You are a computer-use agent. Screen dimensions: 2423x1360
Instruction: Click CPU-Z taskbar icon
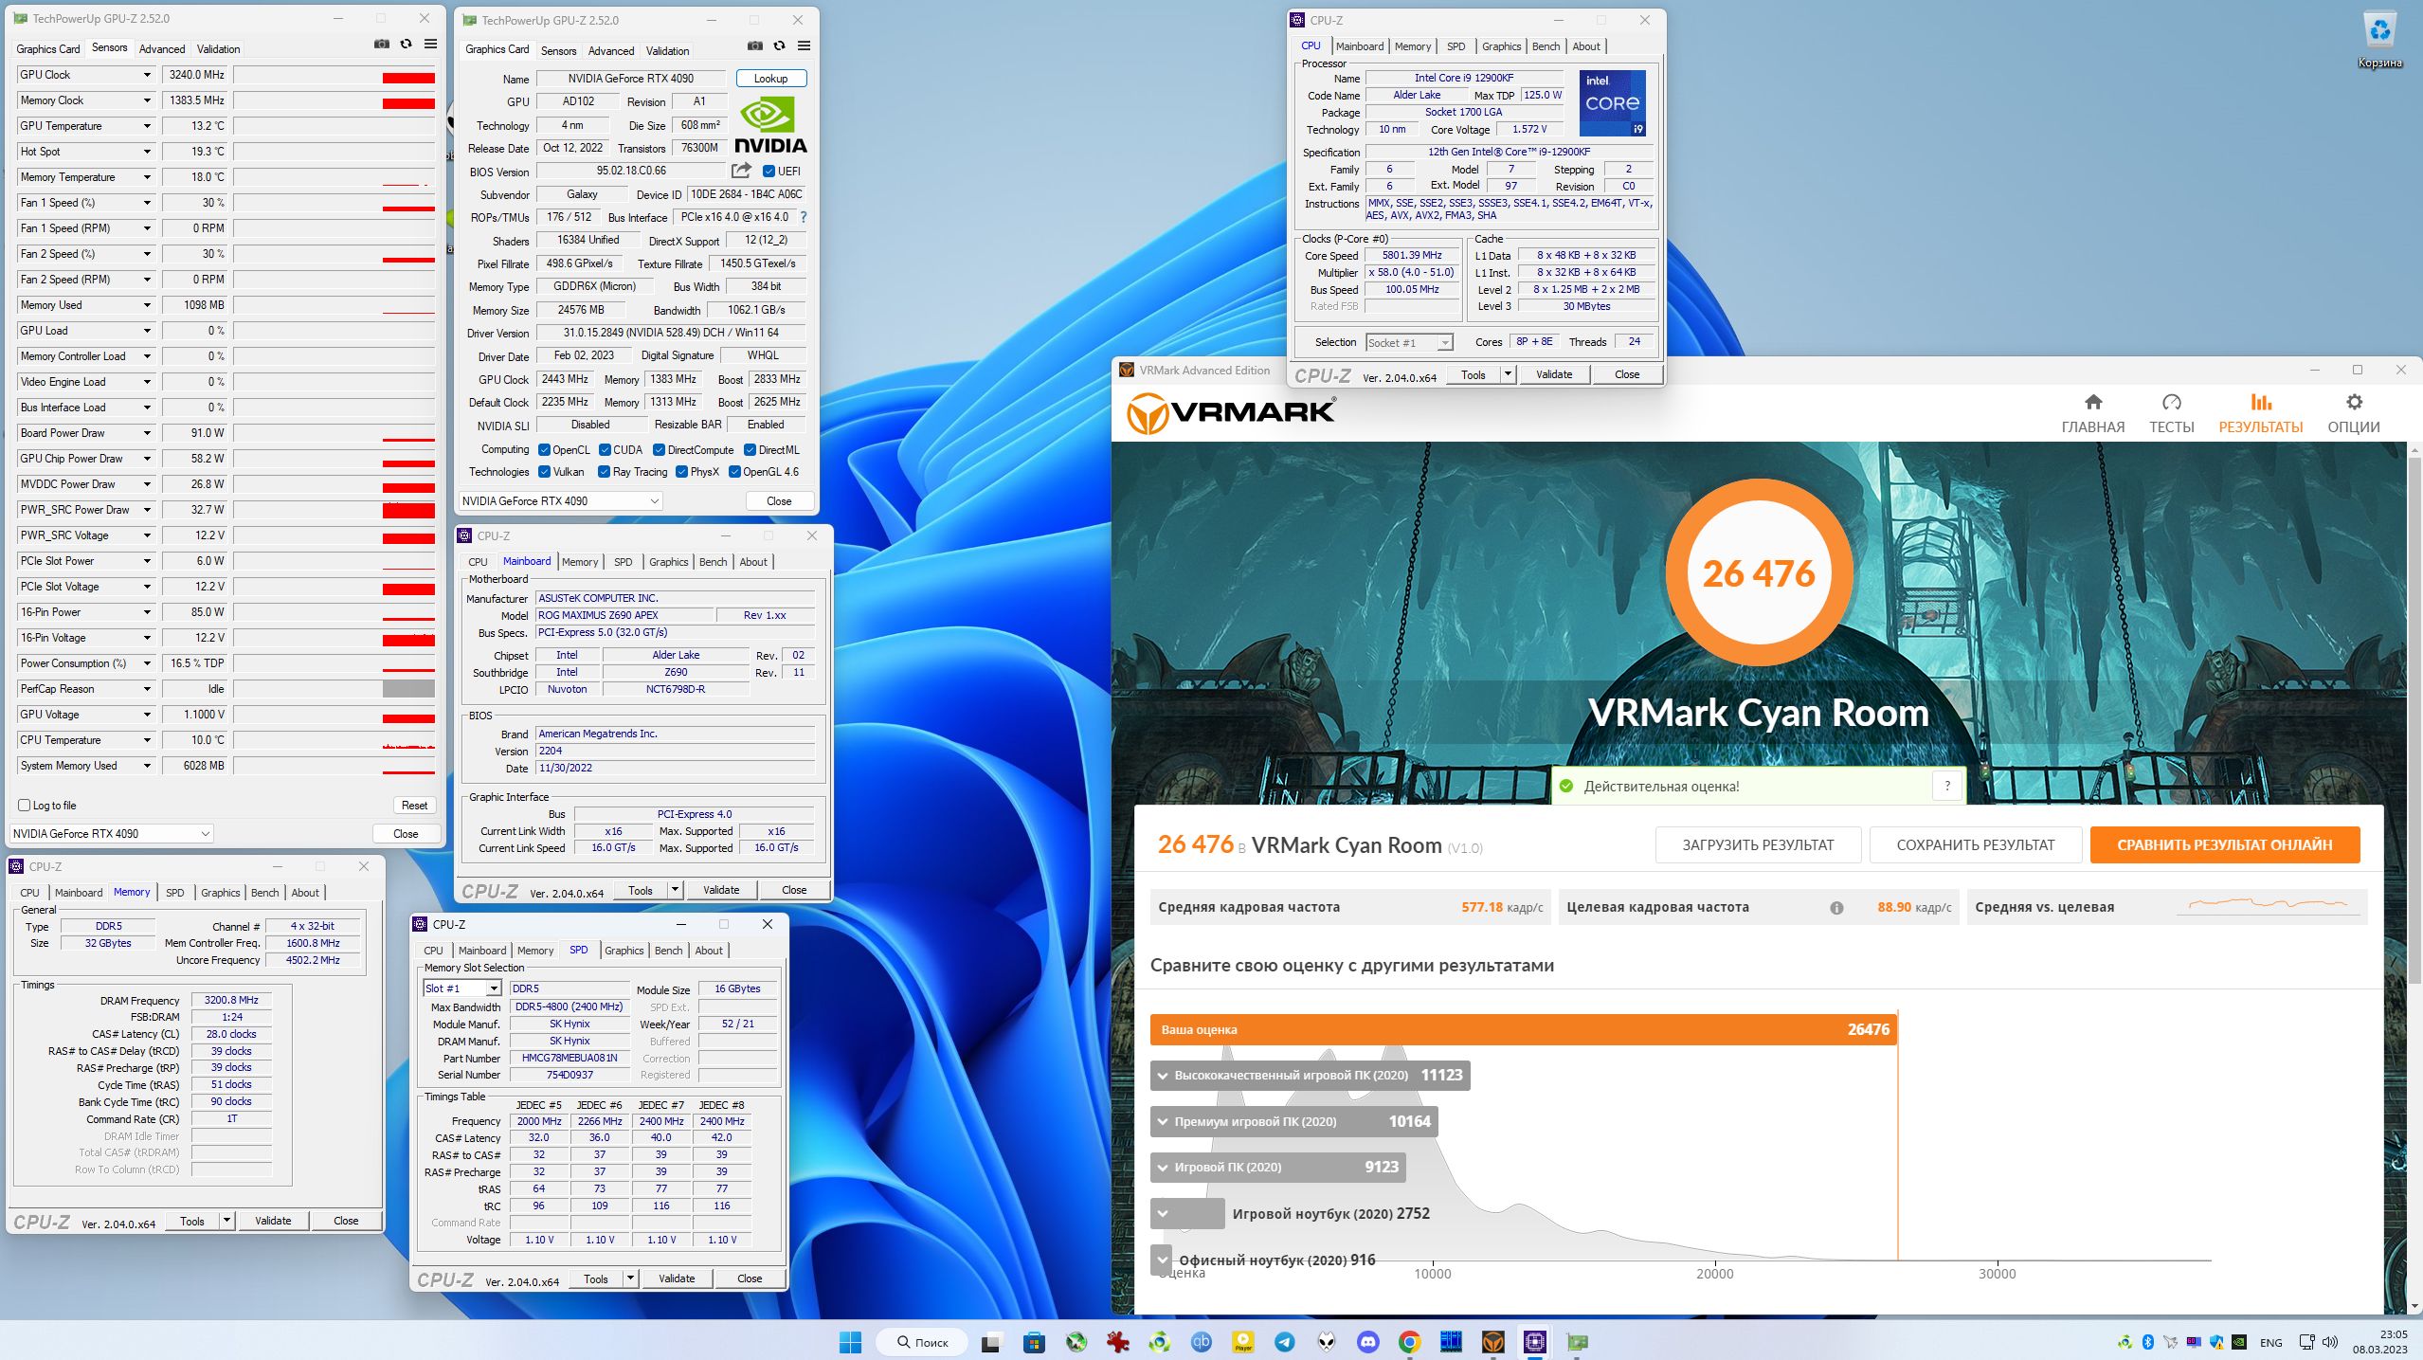tap(1535, 1342)
